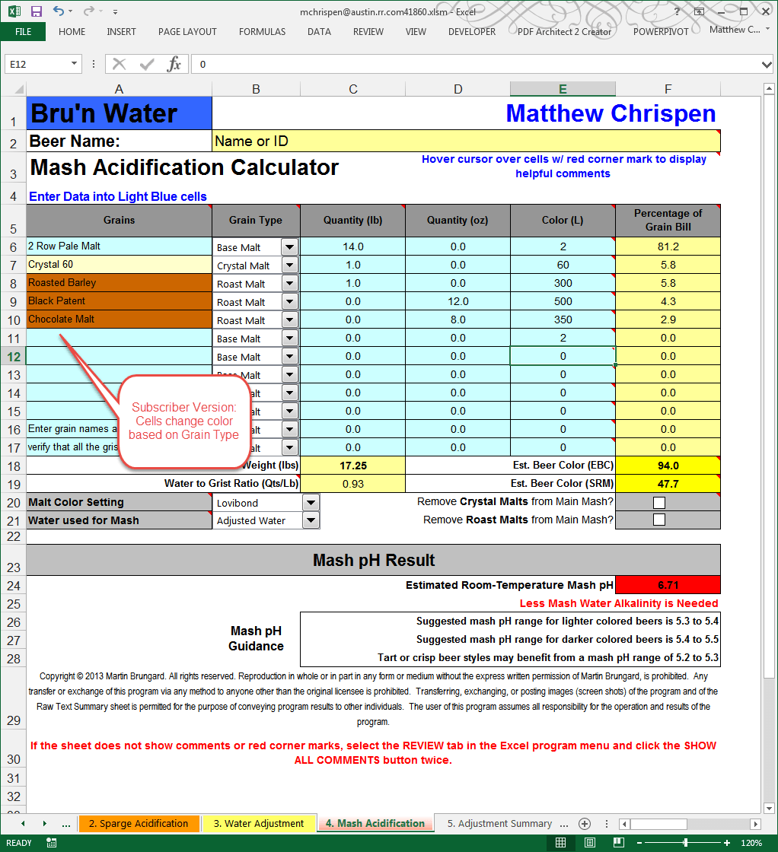This screenshot has height=852, width=778.
Task: Open the Matthew C account menu
Action: pos(735,29)
